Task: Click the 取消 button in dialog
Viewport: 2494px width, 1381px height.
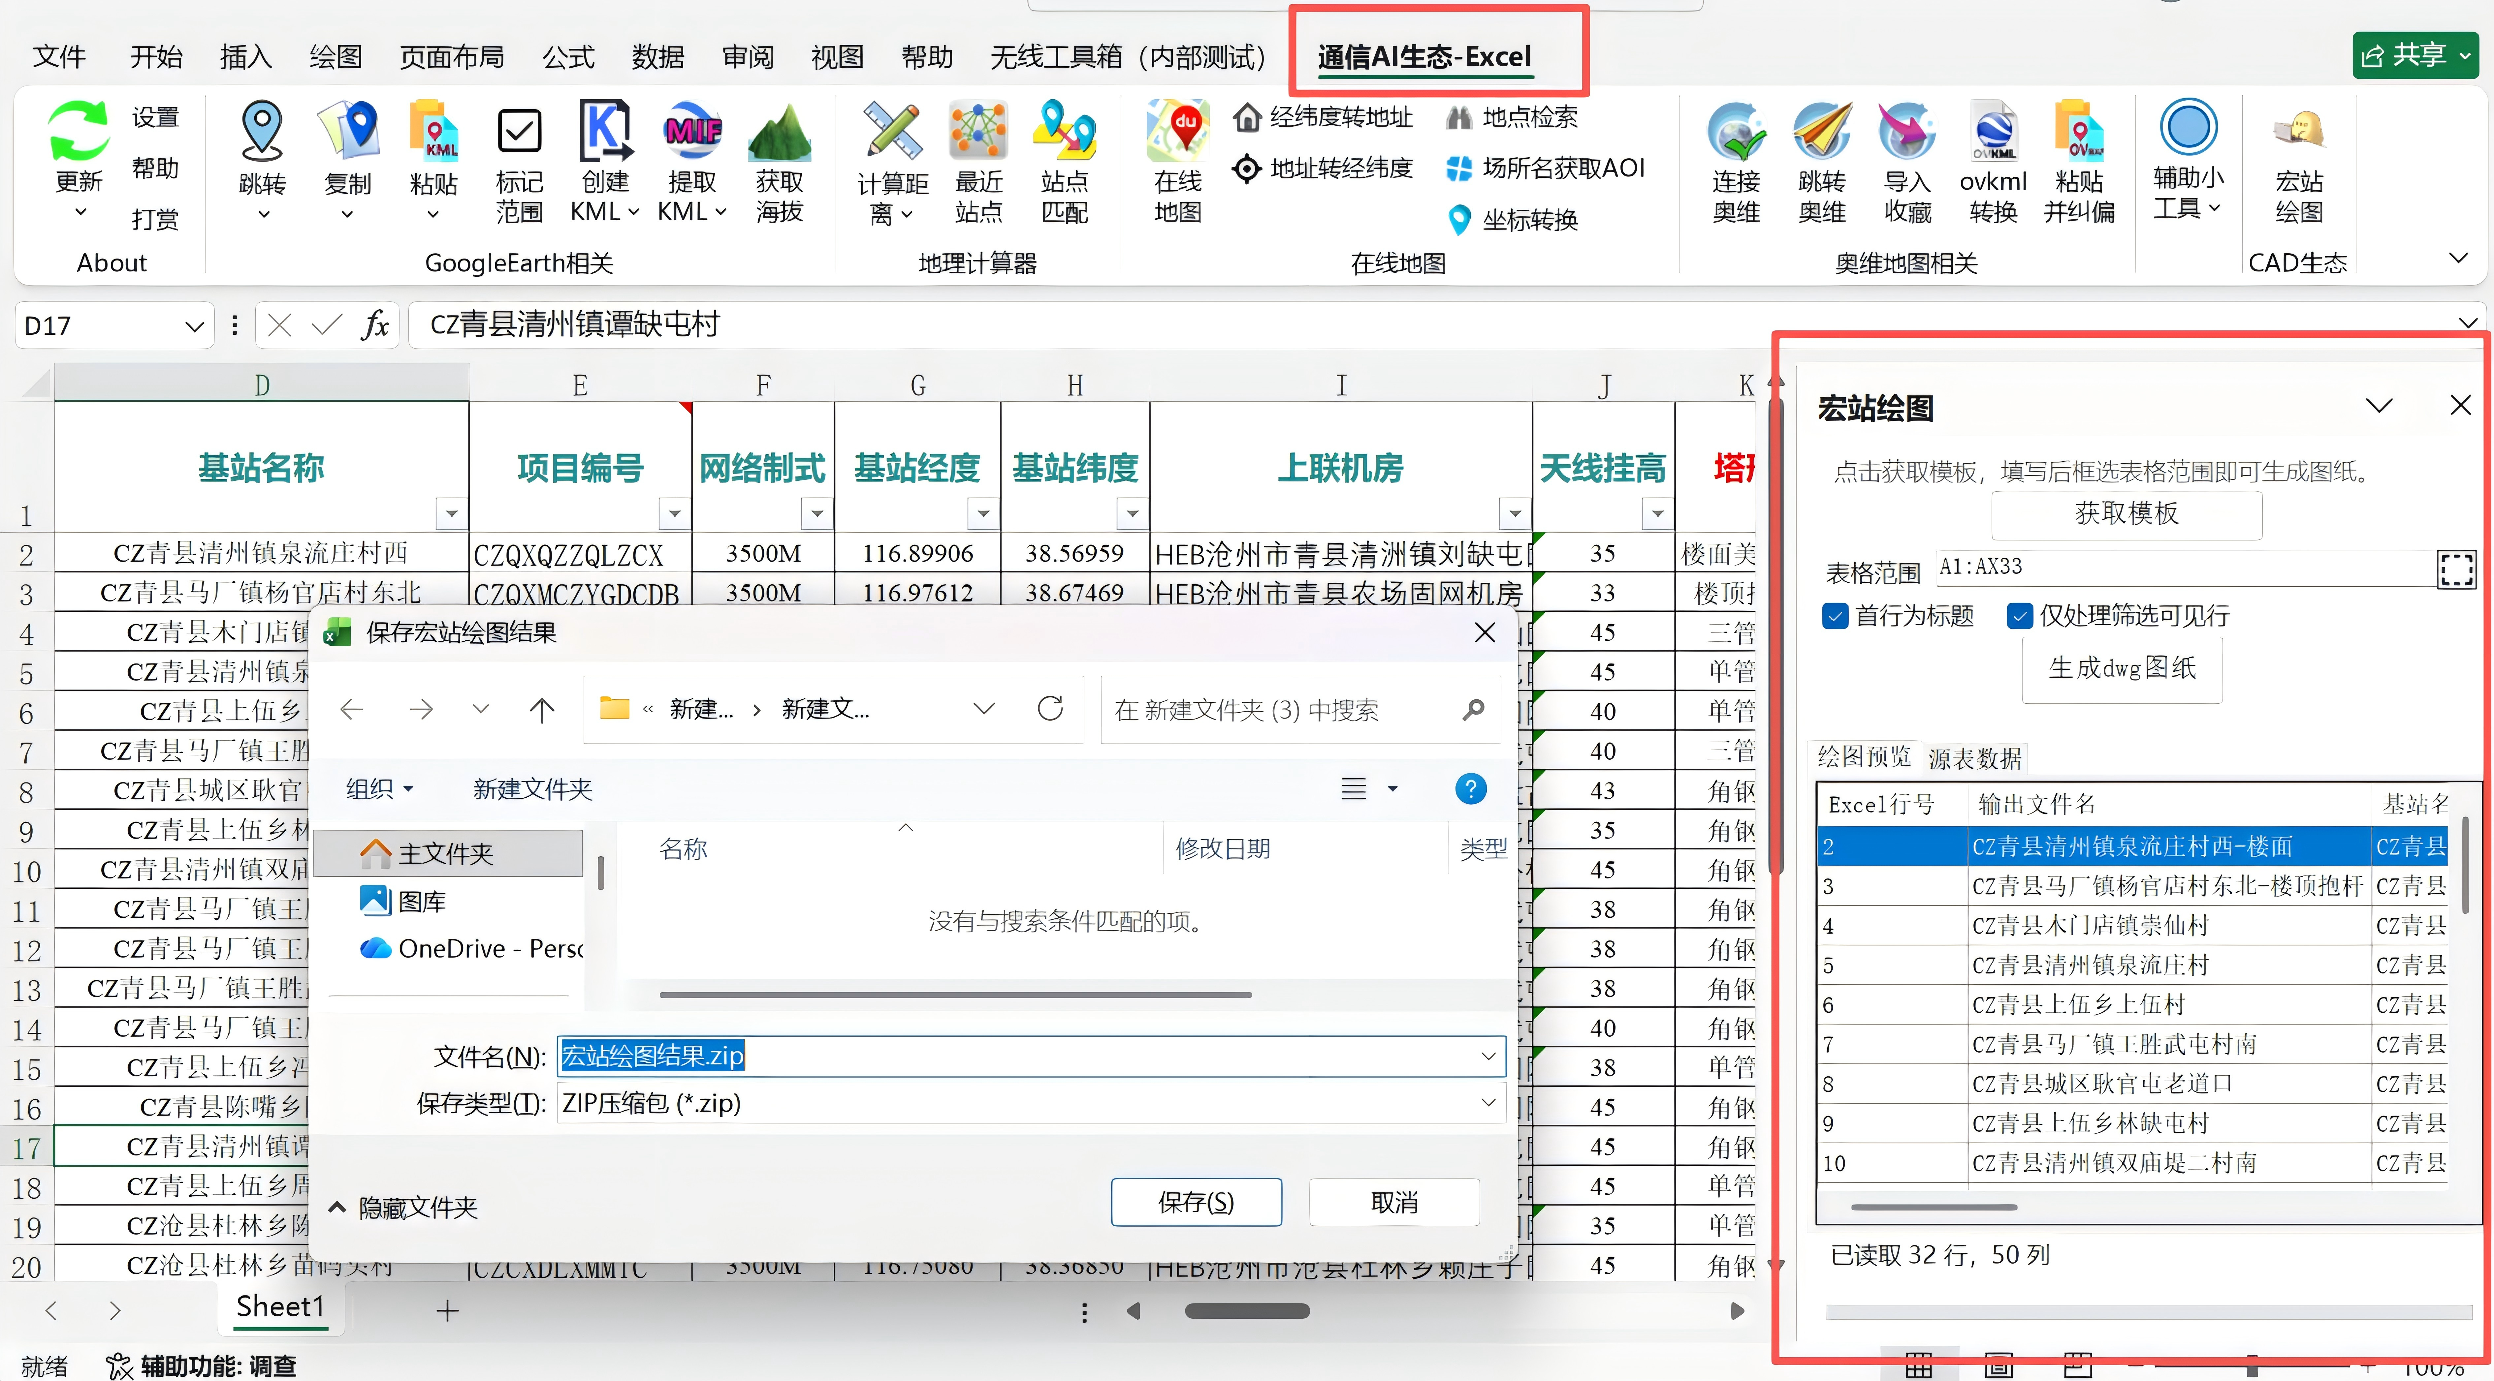Action: tap(1394, 1202)
